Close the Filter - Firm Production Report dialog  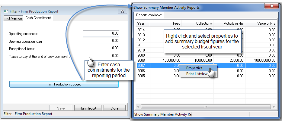pyautogui.click(x=122, y=11)
